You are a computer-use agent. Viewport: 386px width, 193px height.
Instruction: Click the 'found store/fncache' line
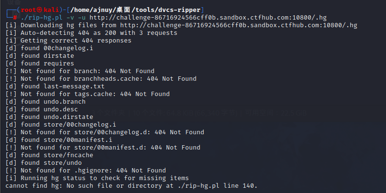pyautogui.click(x=49, y=155)
